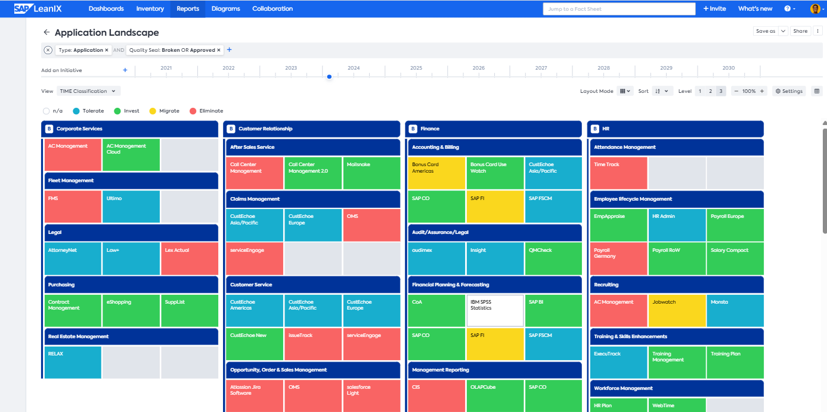Click the n/a legend color circle

pos(47,111)
